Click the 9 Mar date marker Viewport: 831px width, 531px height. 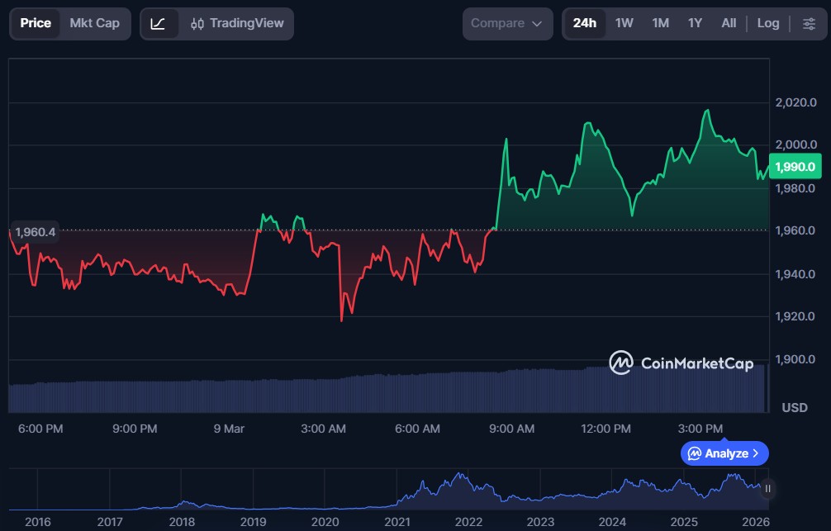(229, 429)
